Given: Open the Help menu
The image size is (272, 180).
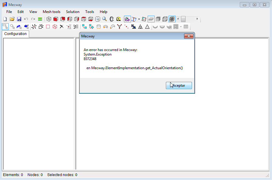Looking at the screenshot, I should pyautogui.click(x=103, y=12).
